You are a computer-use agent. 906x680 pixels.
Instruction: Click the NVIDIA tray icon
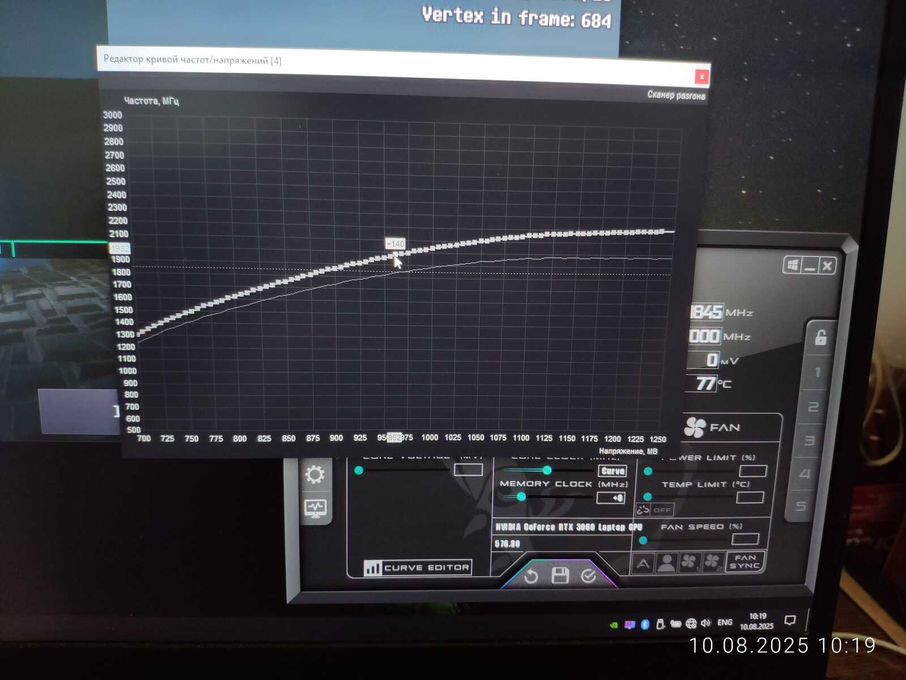613,625
